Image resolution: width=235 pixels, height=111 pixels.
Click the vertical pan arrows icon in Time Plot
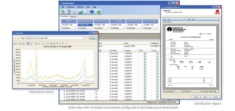45,44
